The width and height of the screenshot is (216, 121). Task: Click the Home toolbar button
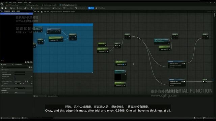point(27,8)
